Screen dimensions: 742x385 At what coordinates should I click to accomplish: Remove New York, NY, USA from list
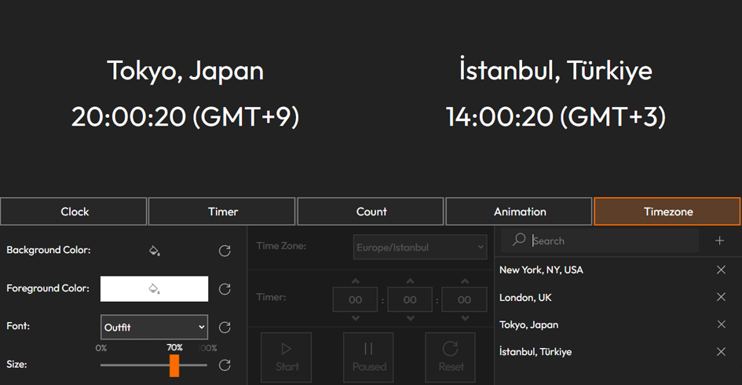tap(721, 269)
